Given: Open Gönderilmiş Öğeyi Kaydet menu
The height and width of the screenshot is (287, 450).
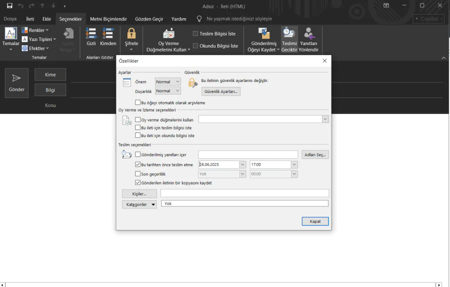Looking at the screenshot, I should click(x=263, y=40).
